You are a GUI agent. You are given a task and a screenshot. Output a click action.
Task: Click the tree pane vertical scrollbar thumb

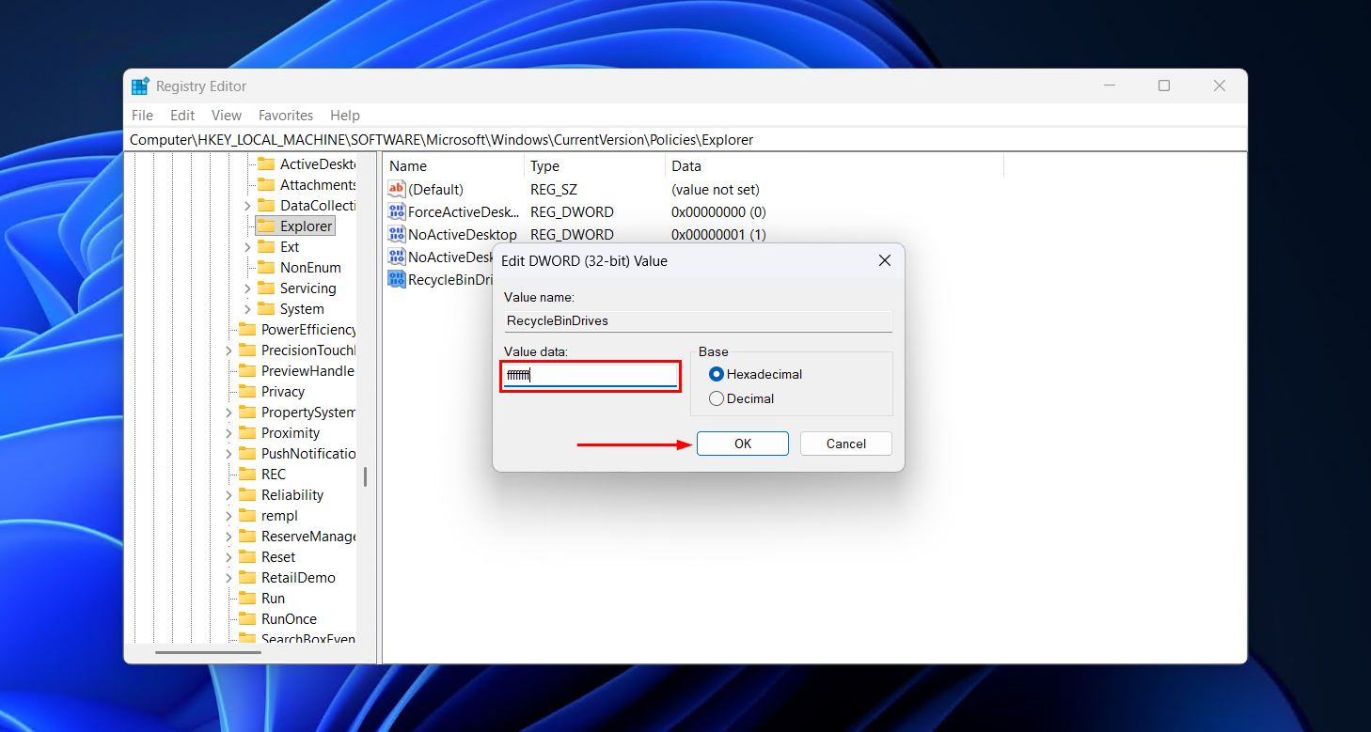tap(365, 477)
